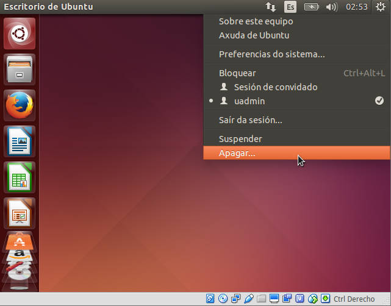Launch Firefox from the launcher
The width and height of the screenshot is (391, 306).
(x=20, y=105)
